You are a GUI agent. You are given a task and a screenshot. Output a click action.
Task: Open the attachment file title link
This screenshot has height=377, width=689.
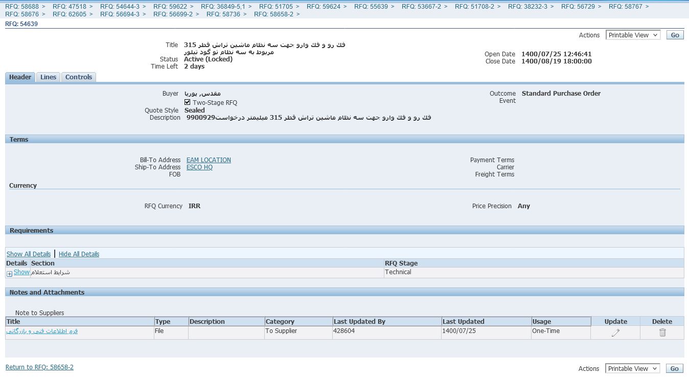(42, 331)
